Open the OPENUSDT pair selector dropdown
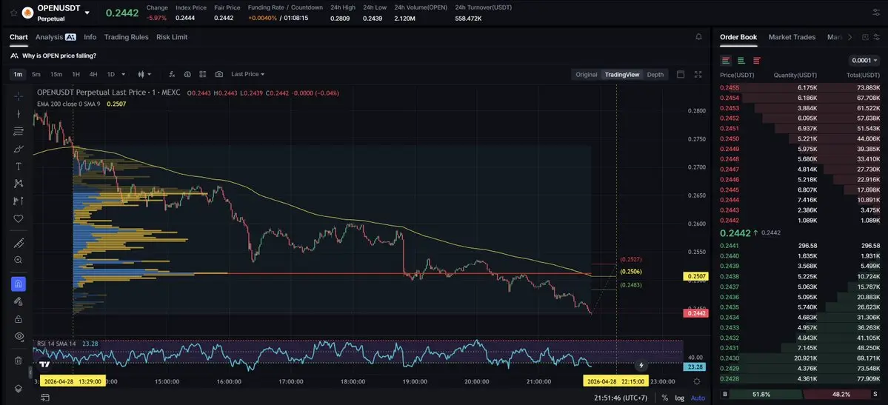The image size is (888, 405). 87,13
